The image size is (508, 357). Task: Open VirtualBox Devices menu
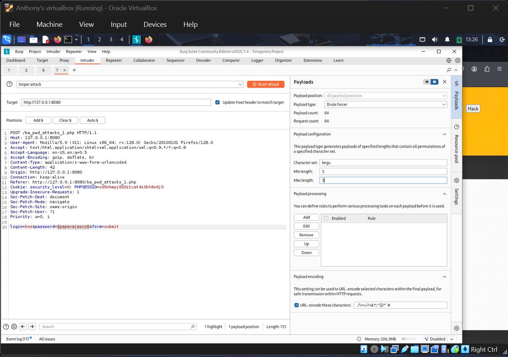[155, 25]
